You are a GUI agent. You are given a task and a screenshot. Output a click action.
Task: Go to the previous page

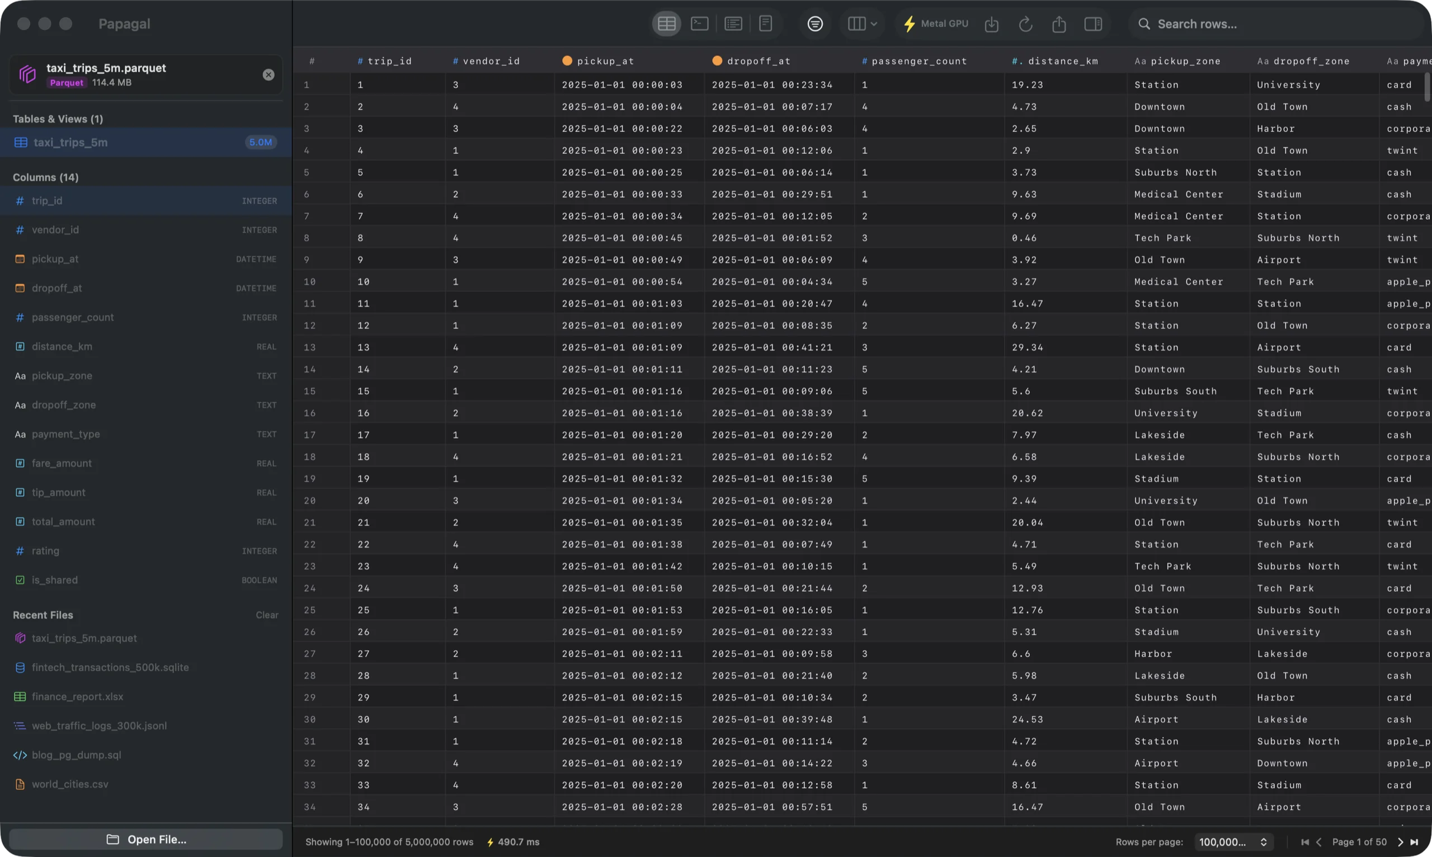coord(1318,842)
